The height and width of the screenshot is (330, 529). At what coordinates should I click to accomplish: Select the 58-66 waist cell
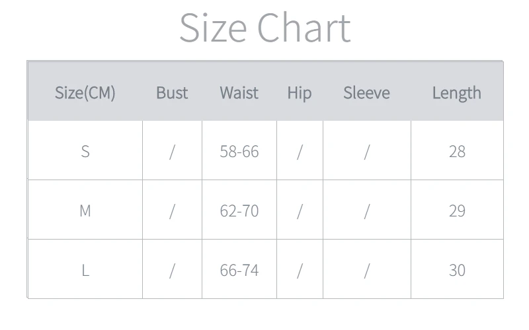click(x=239, y=151)
